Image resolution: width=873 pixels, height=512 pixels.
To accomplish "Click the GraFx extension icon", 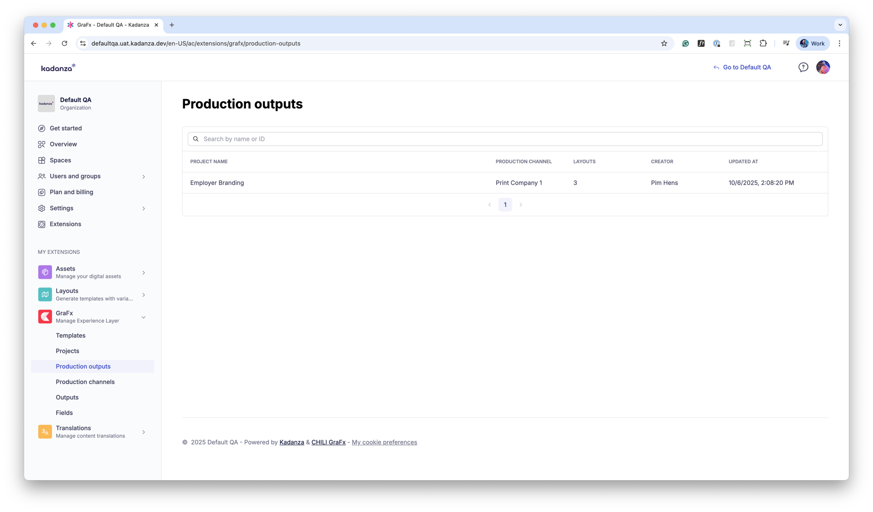I will (x=45, y=316).
